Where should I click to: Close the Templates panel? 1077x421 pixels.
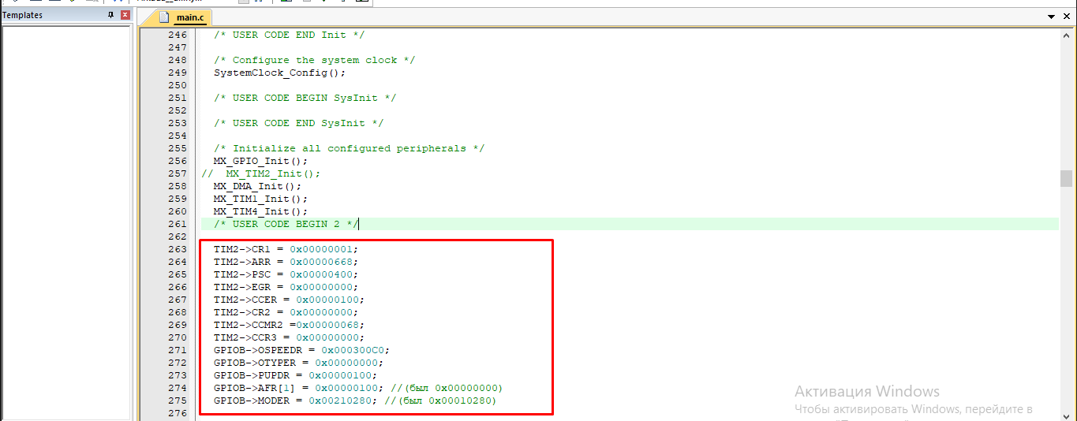point(125,15)
